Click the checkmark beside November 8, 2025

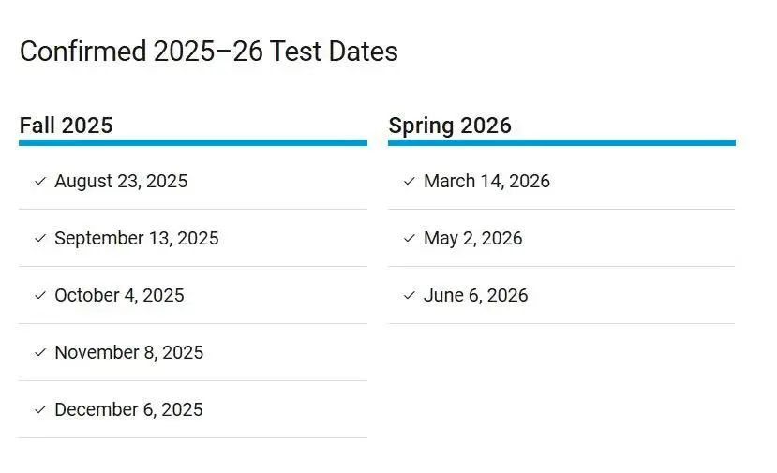coord(40,352)
